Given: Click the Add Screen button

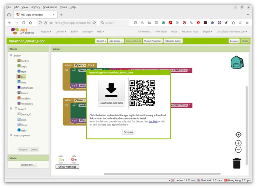Looking at the screenshot, I should (116, 41).
